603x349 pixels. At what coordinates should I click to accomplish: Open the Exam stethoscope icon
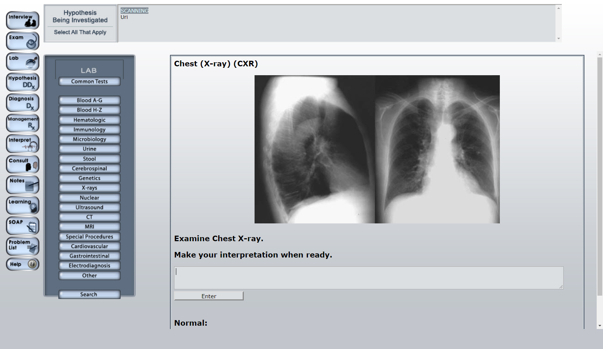click(23, 41)
